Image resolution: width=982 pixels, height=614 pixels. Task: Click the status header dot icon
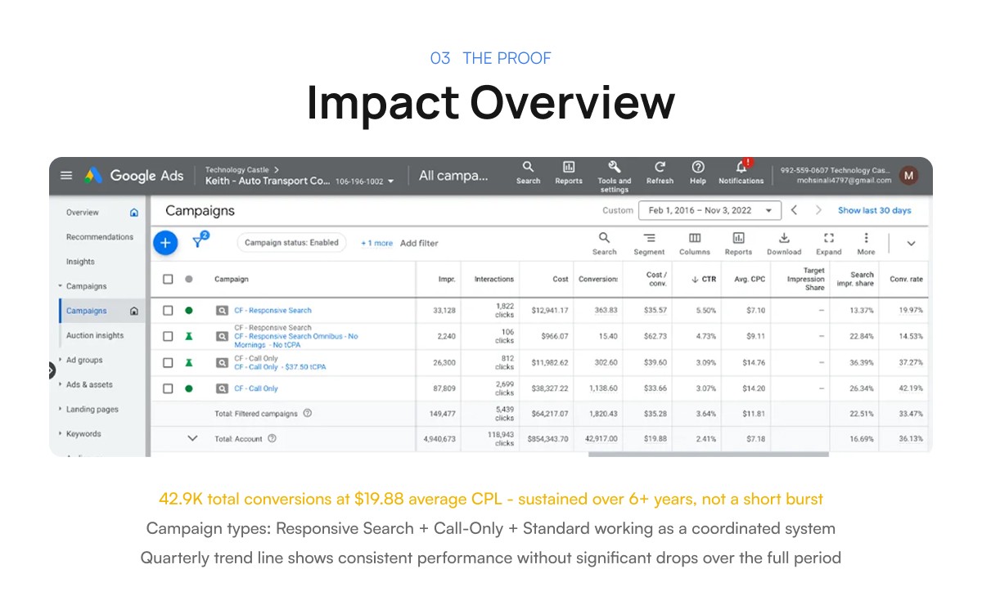point(189,279)
